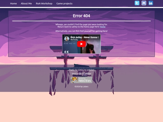Image resolution: width=163 pixels, height=122 pixels.
Task: Click 'Don't forget to hydrate!' text
Action: [81, 74]
